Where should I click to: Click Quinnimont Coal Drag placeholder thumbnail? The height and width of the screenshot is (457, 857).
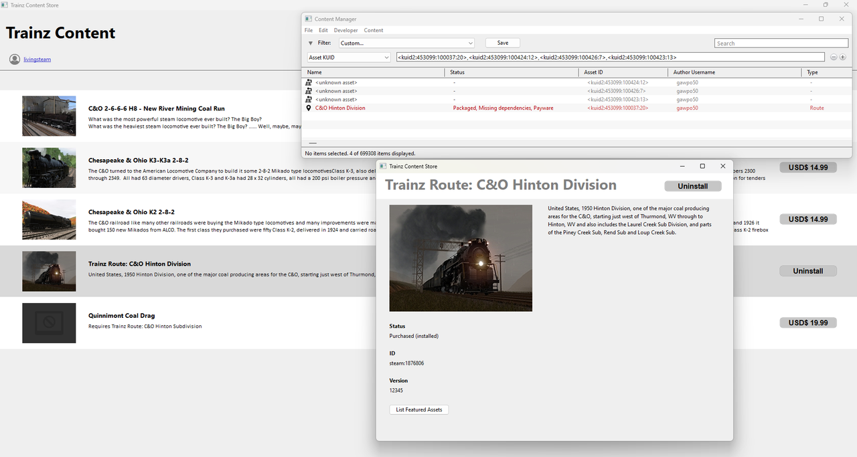coord(49,323)
